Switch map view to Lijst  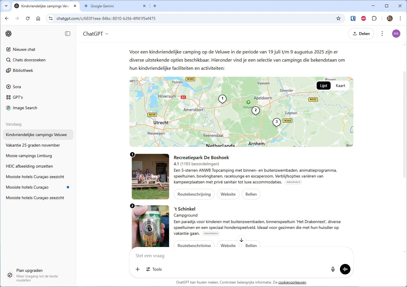(324, 86)
